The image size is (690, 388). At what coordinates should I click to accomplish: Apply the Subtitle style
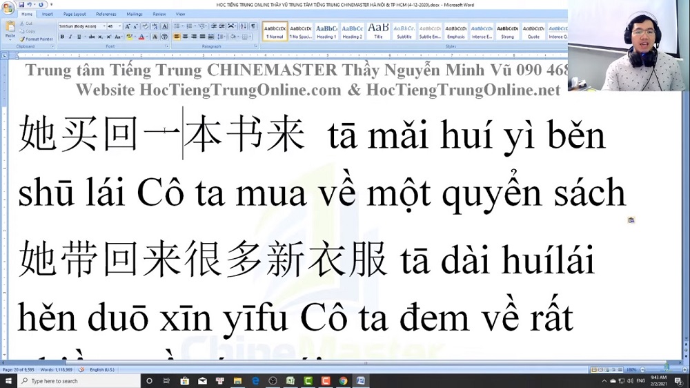(404, 31)
